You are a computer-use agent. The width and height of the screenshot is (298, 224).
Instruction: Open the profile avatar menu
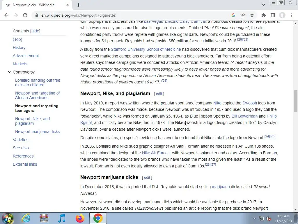tap(282, 15)
